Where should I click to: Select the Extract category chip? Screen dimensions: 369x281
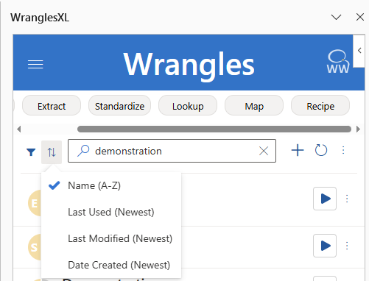tap(52, 106)
